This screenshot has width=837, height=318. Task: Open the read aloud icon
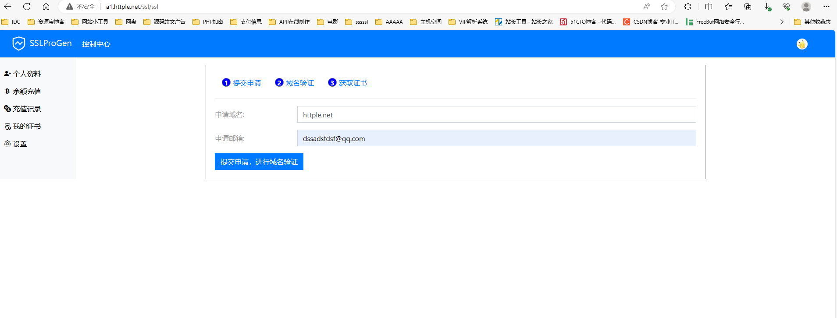647,7
